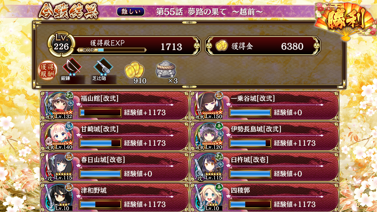377x212 pixels.
Task: Click the 合戦結果 title banner
Action: click(x=68, y=11)
